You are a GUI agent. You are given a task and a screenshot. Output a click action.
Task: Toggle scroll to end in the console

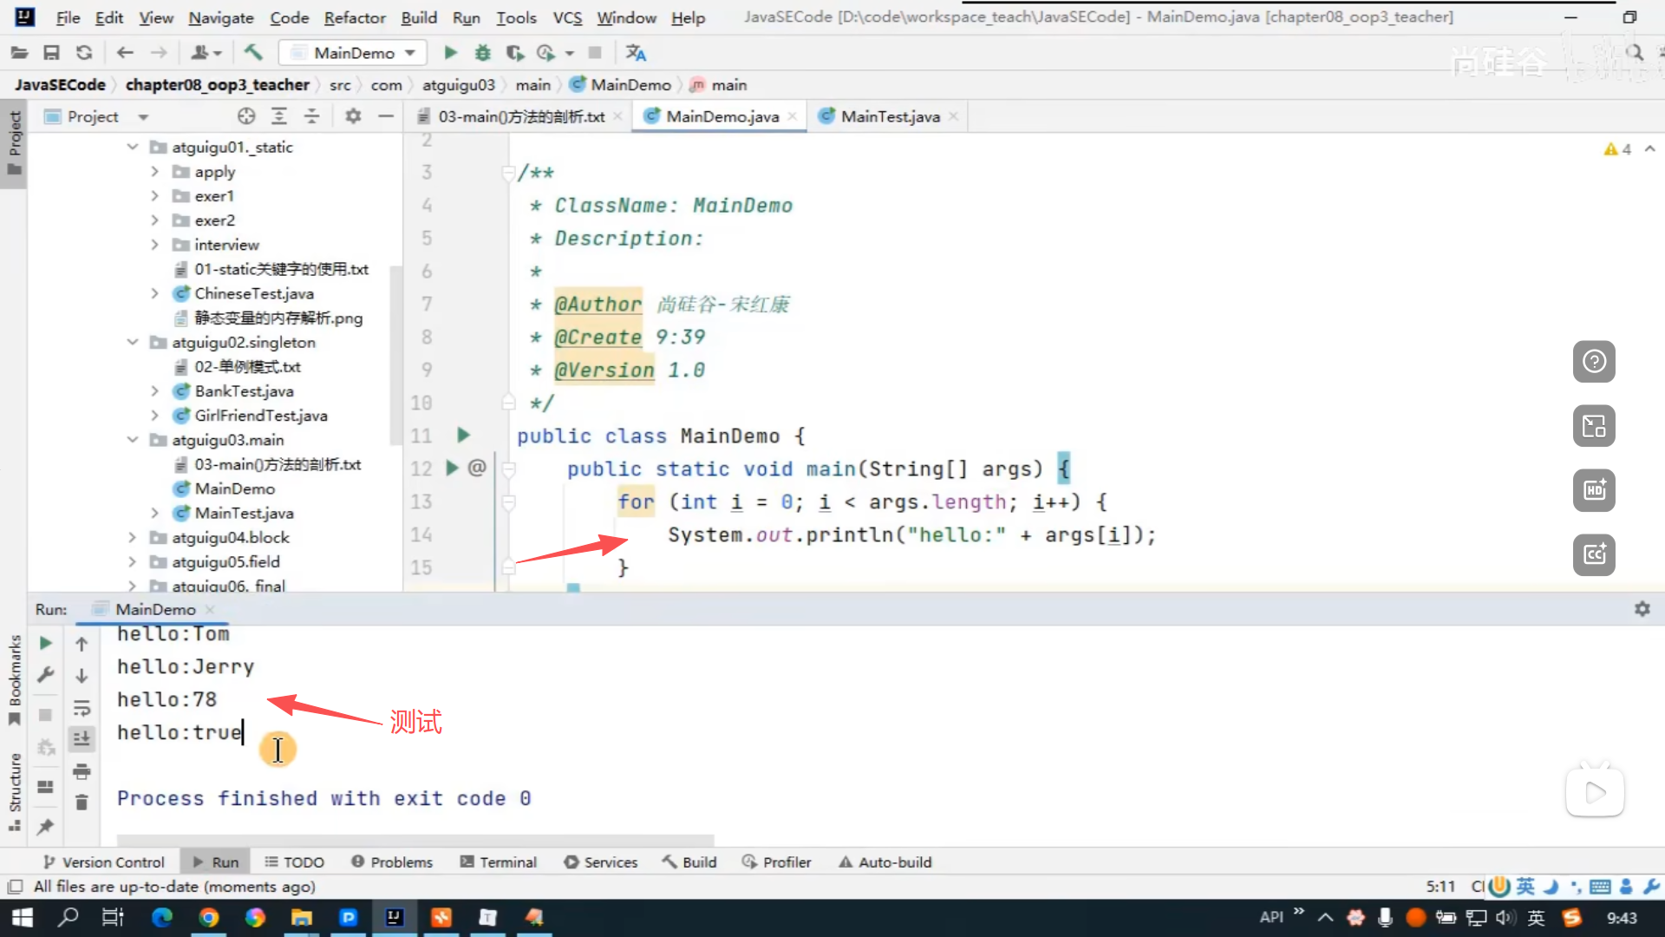click(82, 738)
